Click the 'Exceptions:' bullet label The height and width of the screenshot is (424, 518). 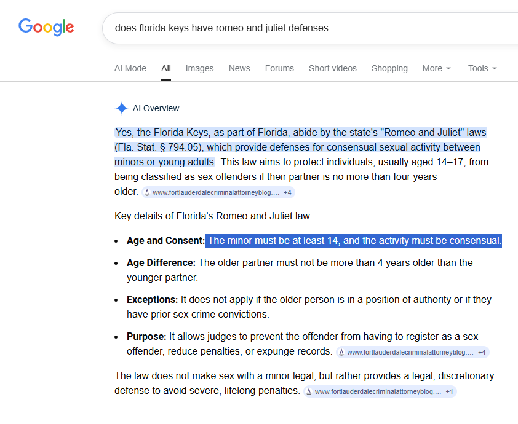tap(153, 300)
